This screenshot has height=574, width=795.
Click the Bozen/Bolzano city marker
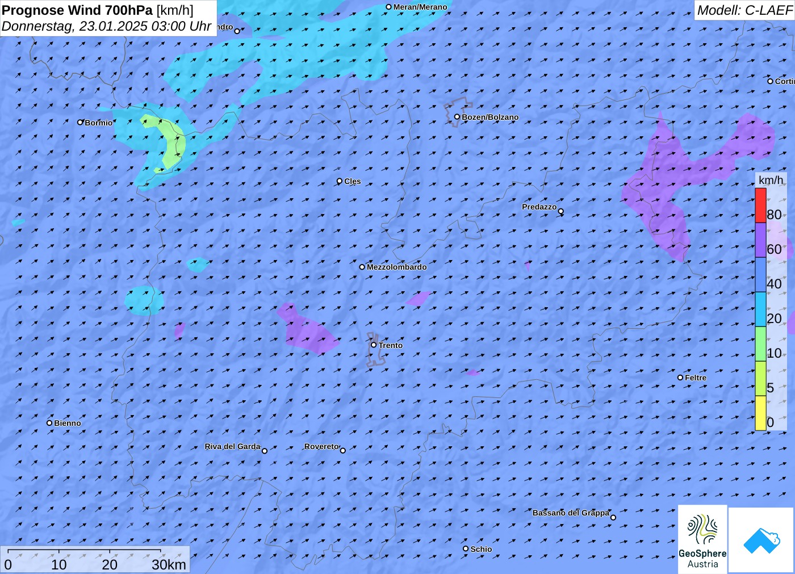(457, 117)
